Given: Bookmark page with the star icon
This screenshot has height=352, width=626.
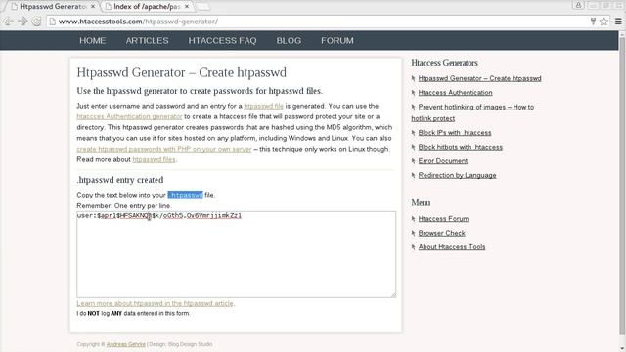Looking at the screenshot, I should pyautogui.click(x=604, y=22).
